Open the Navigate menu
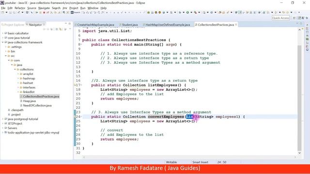 [x=44, y=8]
